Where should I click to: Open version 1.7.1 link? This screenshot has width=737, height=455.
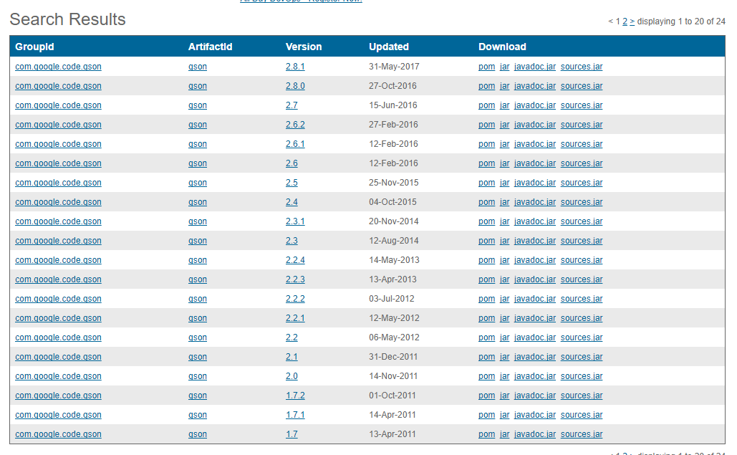(x=295, y=415)
